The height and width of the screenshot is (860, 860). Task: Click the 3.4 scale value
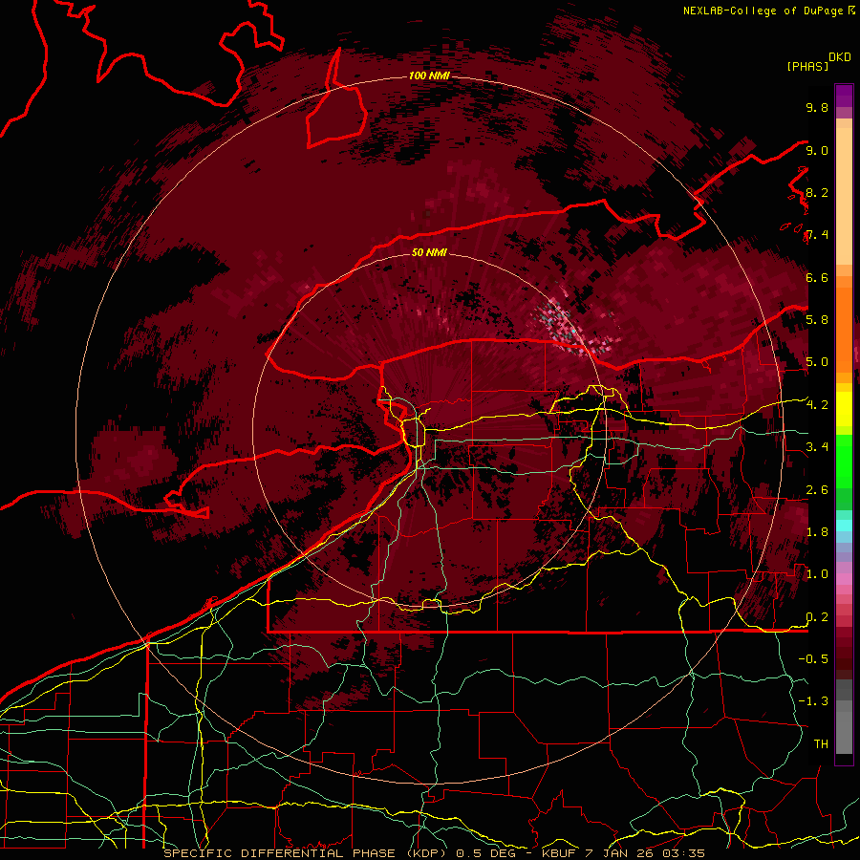pyautogui.click(x=817, y=447)
